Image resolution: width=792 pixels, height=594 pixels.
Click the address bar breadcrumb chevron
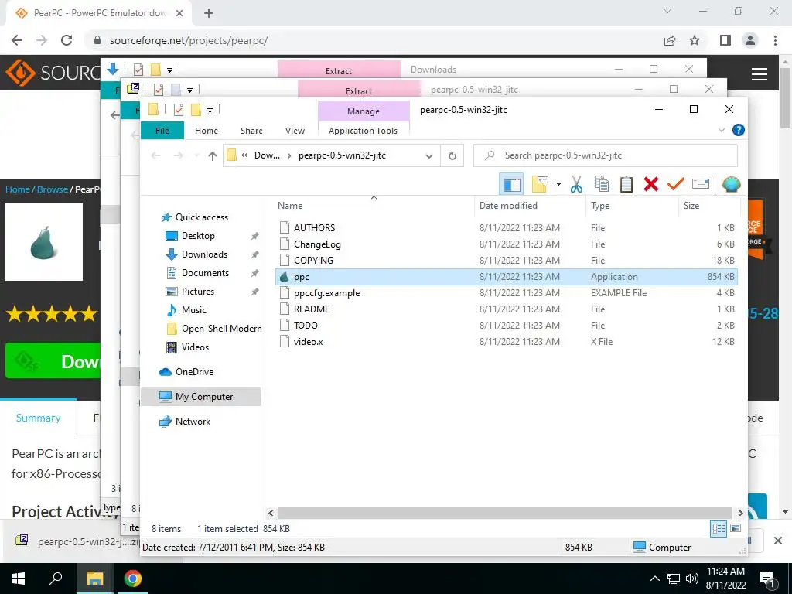pos(289,156)
